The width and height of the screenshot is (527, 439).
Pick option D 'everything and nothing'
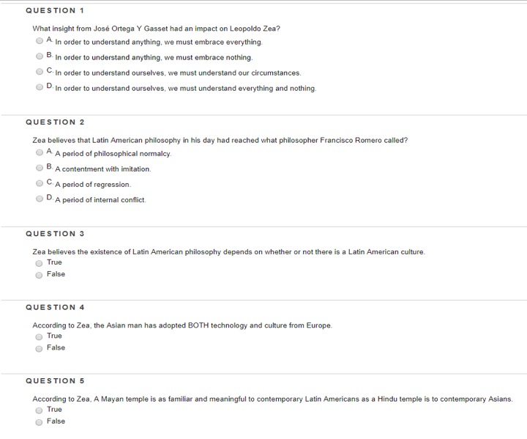pyautogui.click(x=40, y=87)
